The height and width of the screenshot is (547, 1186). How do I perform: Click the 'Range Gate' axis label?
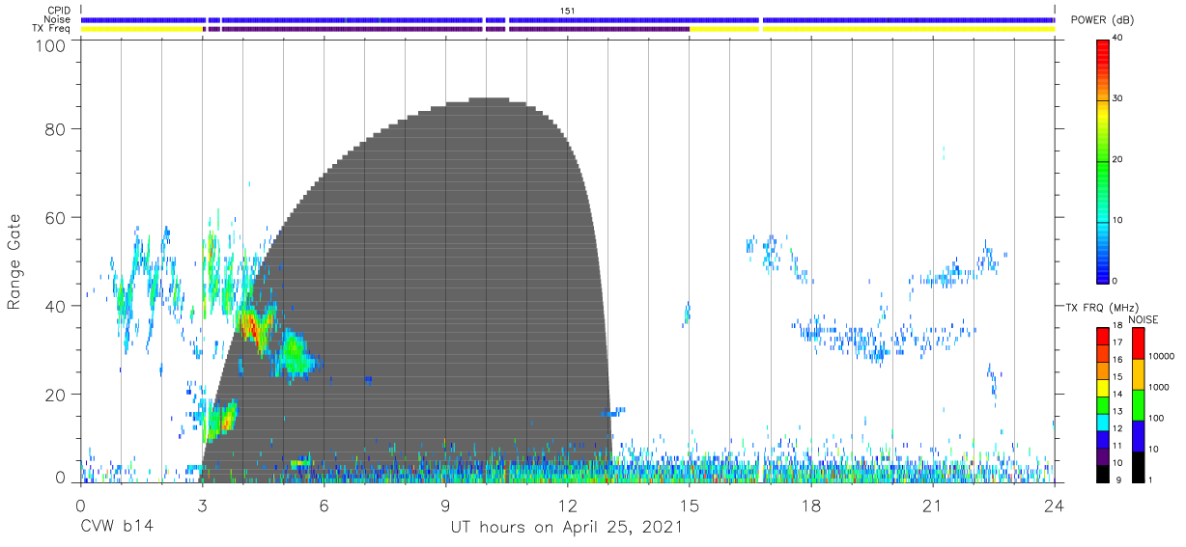tap(14, 261)
